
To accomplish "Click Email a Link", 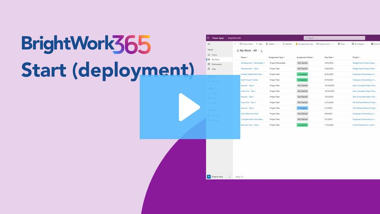I will coord(323,44).
